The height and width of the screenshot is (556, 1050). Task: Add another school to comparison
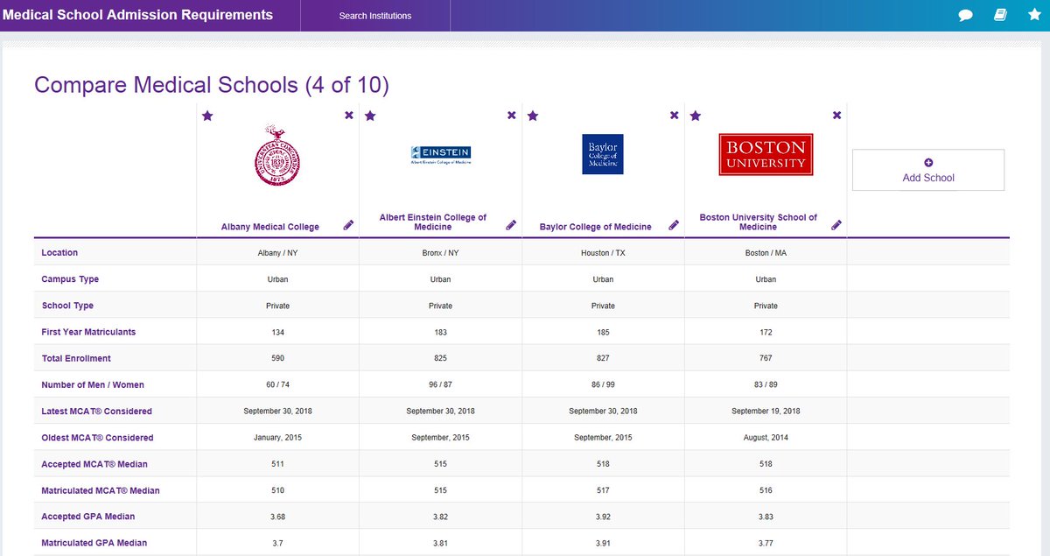pyautogui.click(x=928, y=170)
